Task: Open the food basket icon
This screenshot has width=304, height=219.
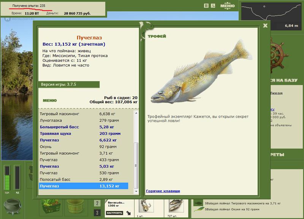Action: [x=51, y=207]
